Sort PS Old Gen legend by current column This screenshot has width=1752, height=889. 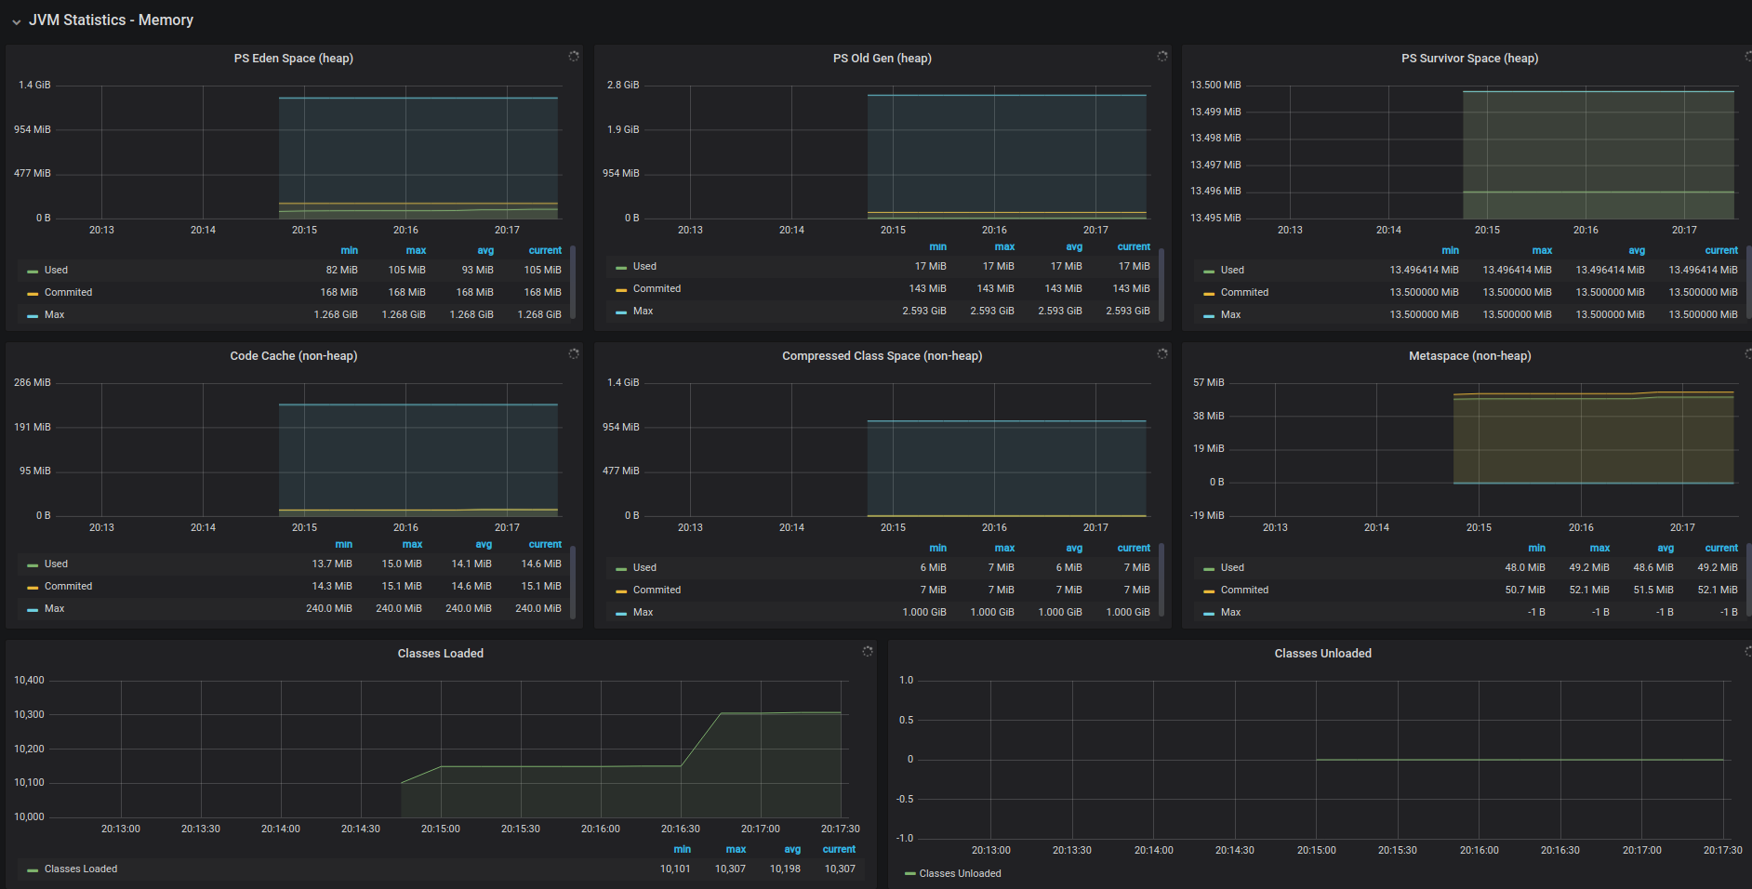pos(1134,247)
